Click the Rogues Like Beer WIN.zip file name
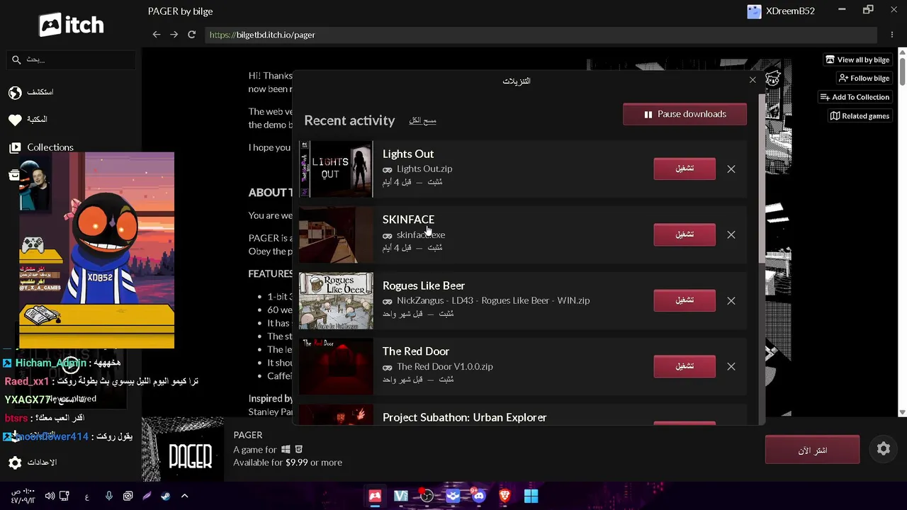 (493, 300)
